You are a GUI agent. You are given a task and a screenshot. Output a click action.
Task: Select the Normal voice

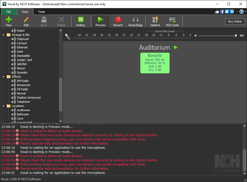21,93
